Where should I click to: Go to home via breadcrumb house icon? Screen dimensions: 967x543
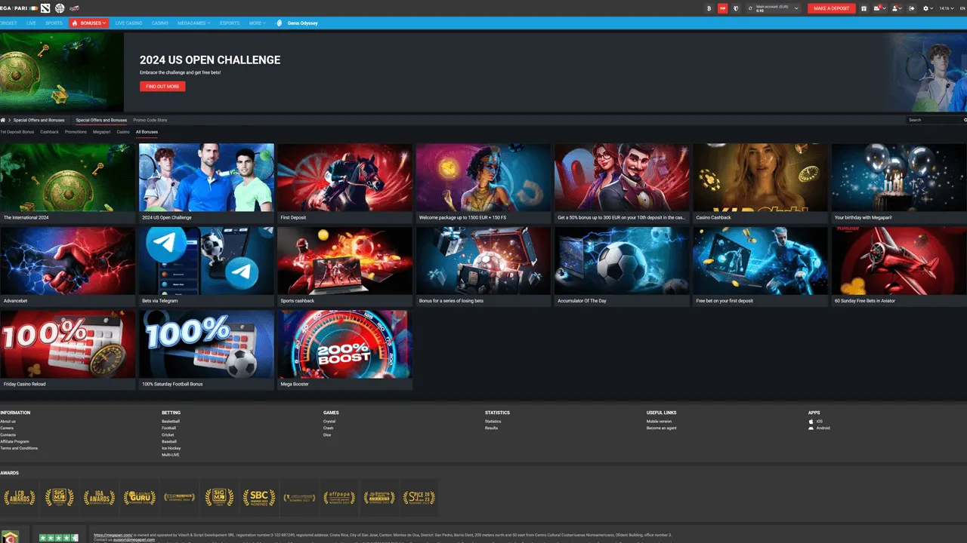tap(3, 120)
